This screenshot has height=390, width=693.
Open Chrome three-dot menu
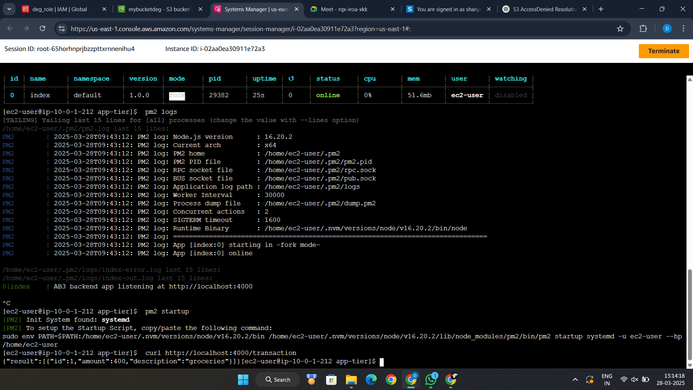(x=683, y=29)
